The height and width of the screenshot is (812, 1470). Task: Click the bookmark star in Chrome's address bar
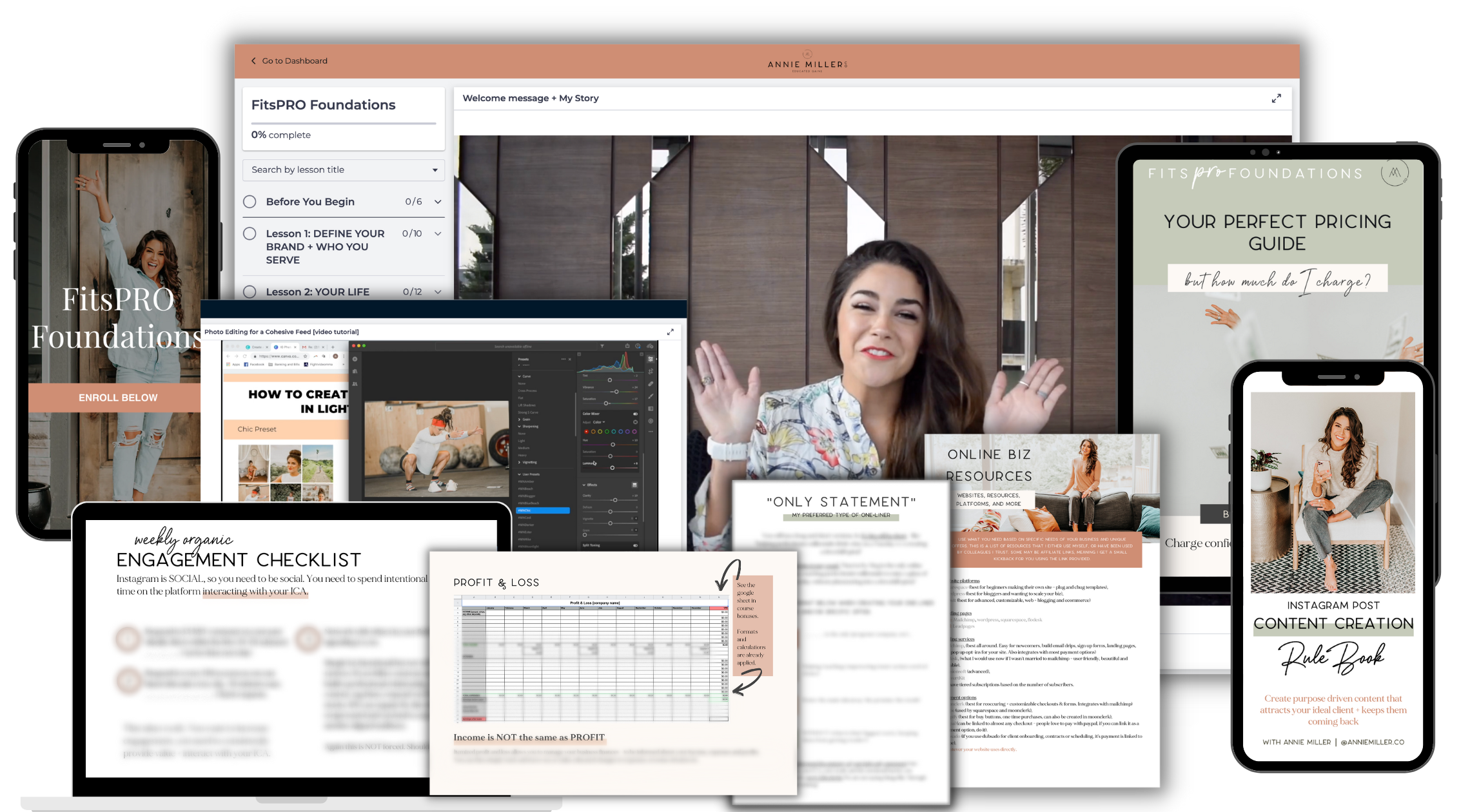coord(305,356)
